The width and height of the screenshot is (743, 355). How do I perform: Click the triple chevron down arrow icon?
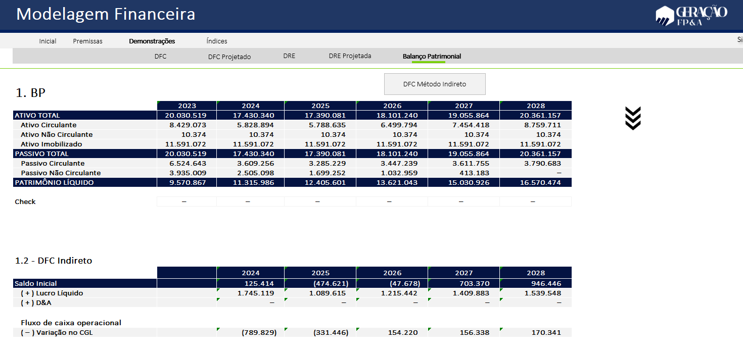[x=633, y=118]
